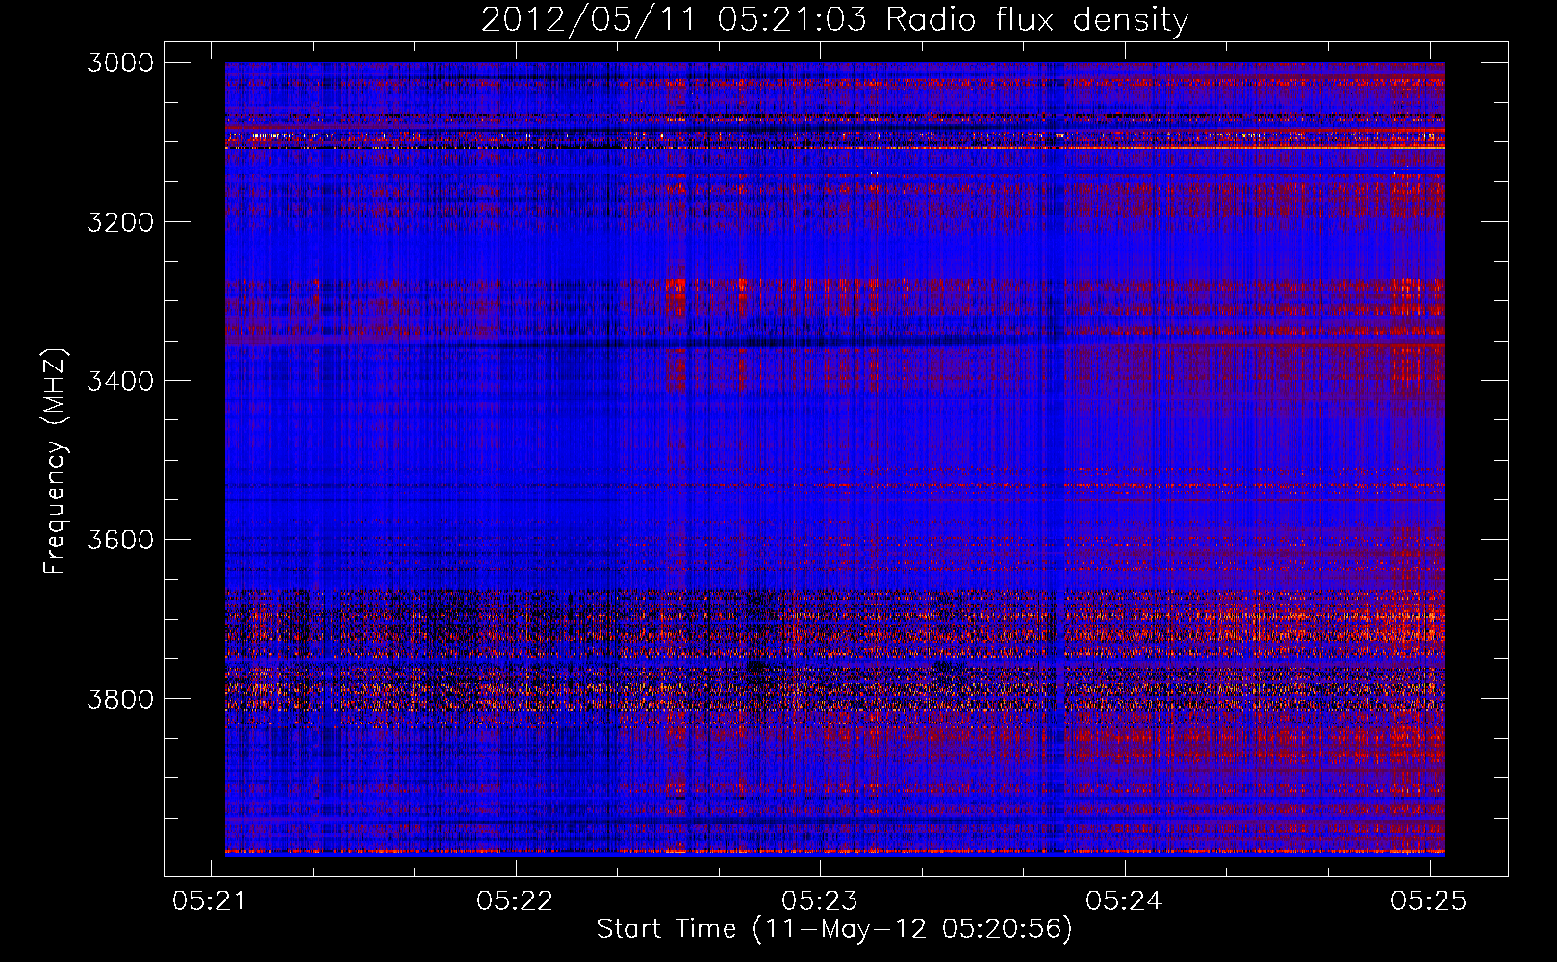The width and height of the screenshot is (1557, 962).
Task: Click the 3000 frequency axis label
Action: [120, 63]
